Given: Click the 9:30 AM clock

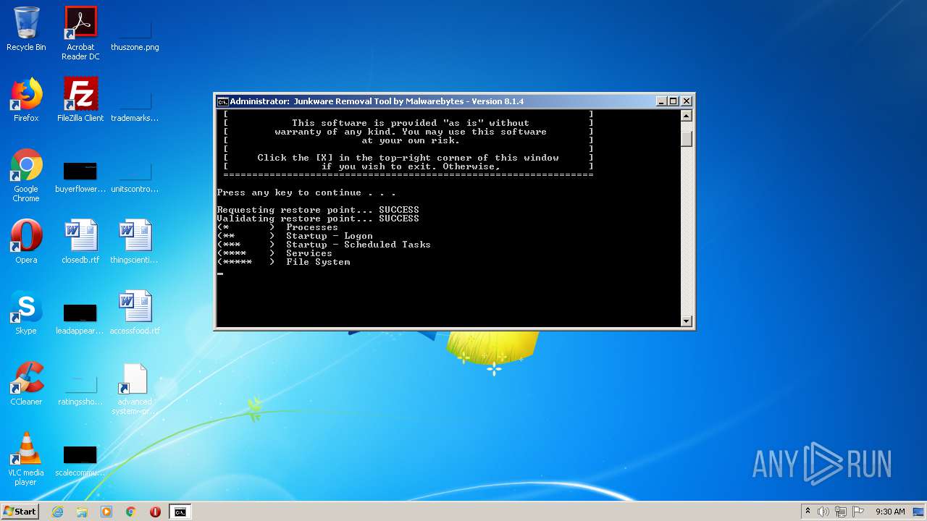Looking at the screenshot, I should (890, 512).
